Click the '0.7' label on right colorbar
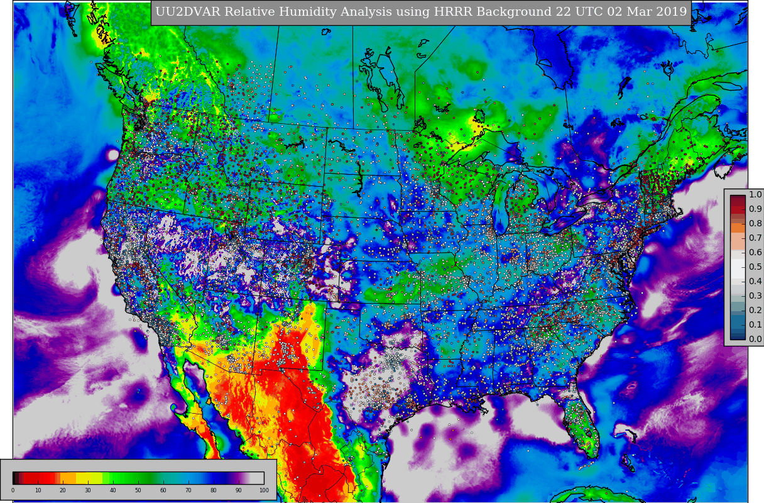Screen dimensions: 764x503 (755, 238)
